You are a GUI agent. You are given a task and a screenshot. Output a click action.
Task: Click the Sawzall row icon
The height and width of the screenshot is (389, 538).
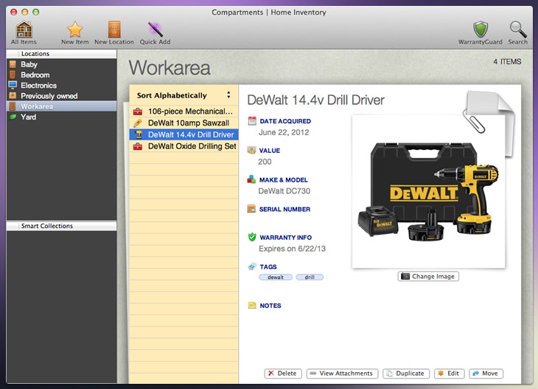pos(138,123)
